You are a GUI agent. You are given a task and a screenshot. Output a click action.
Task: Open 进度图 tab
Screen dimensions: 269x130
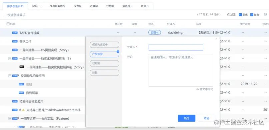pyautogui.click(x=94, y=6)
